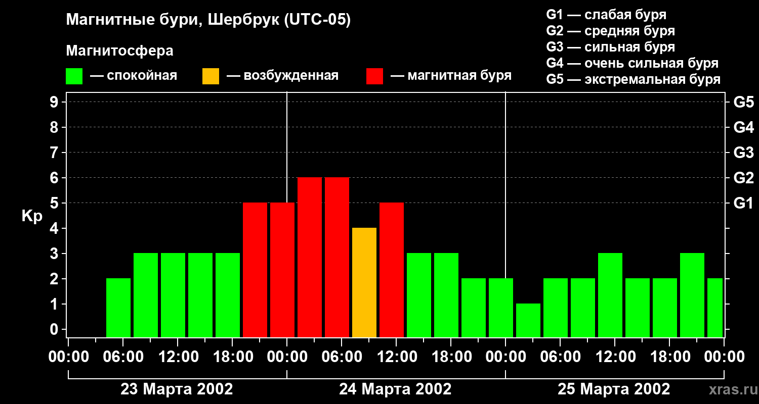Image resolution: width=759 pixels, height=404 pixels.
Task: Select the lowest green bar with Kp 1
Action: (x=528, y=320)
